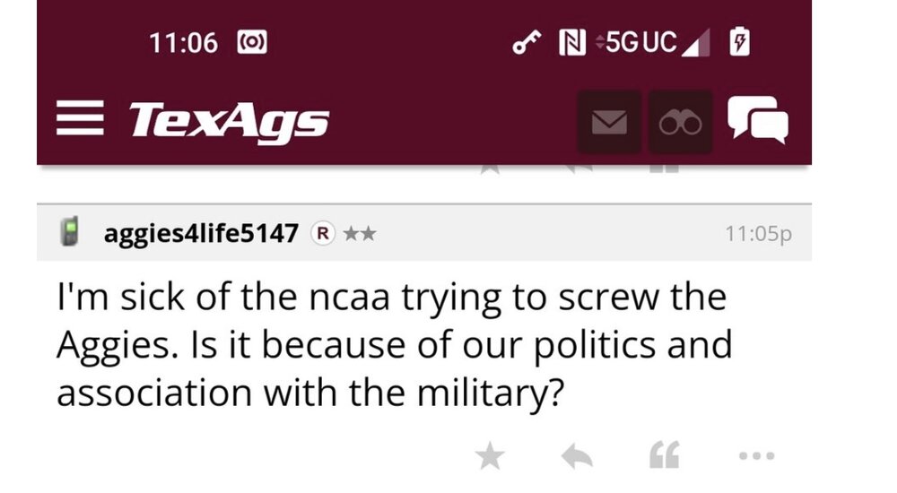Tap the battery charging indicator

point(740,41)
